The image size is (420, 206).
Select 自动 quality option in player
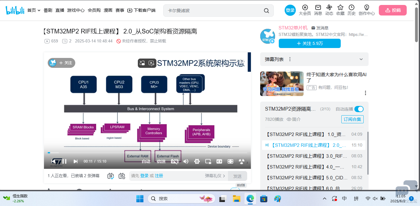[146, 161]
